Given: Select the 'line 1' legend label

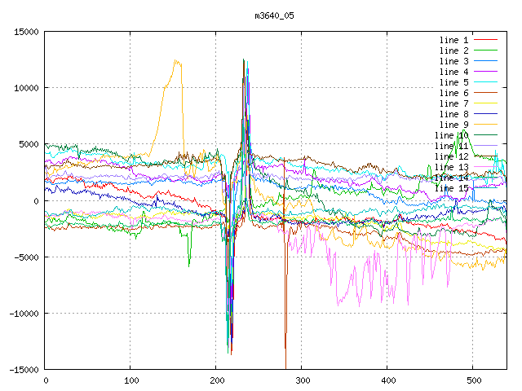Looking at the screenshot, I should pyautogui.click(x=453, y=40).
